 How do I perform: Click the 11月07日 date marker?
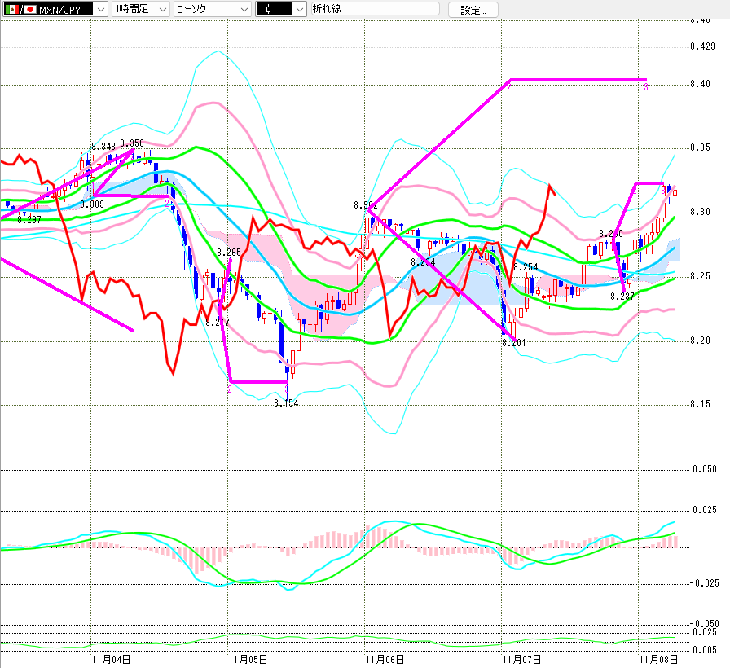(521, 659)
